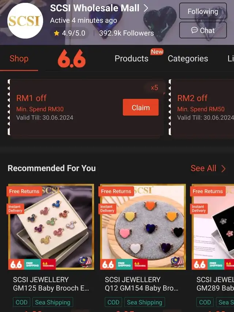Open the SCSI JEWELLERY Q12 GM154 product title
The width and height of the screenshot is (234, 312).
point(141,284)
